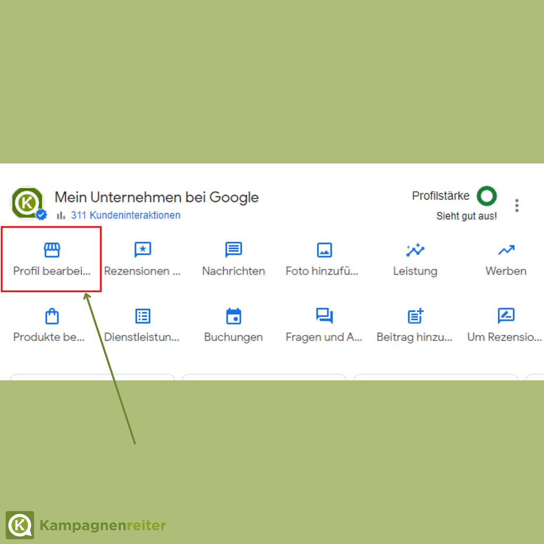The height and width of the screenshot is (544, 544).
Task: Open the Nachrichten message icon
Action: (x=234, y=250)
